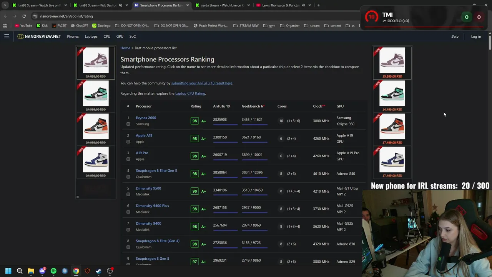Open the DO NOT OPEN ON bookmark folder after Duolingo

point(132,25)
